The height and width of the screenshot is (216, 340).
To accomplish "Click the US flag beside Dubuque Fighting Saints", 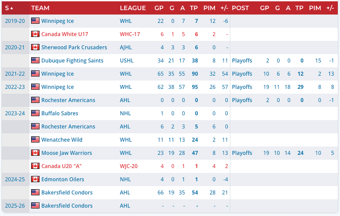I will [35, 61].
